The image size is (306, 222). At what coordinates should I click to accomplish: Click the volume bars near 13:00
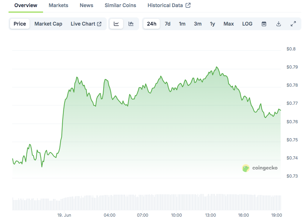(x=210, y=202)
